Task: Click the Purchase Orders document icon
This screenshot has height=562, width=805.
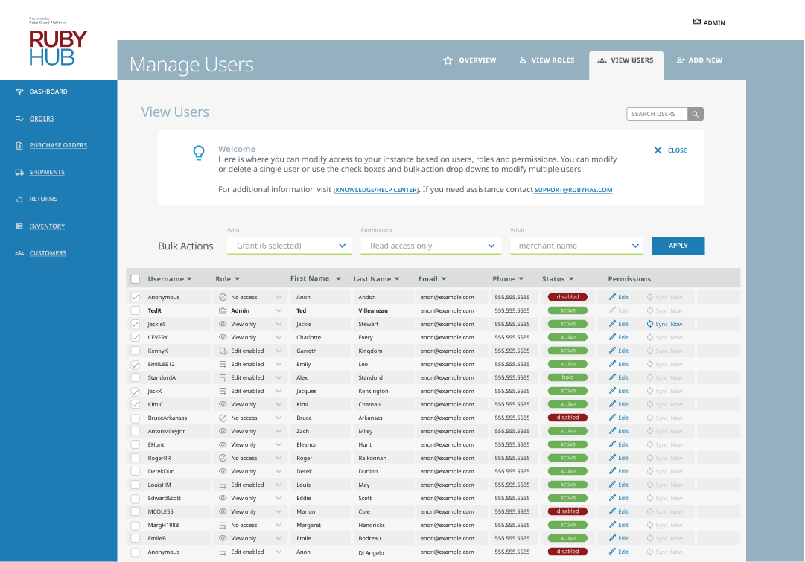Action: (x=19, y=145)
